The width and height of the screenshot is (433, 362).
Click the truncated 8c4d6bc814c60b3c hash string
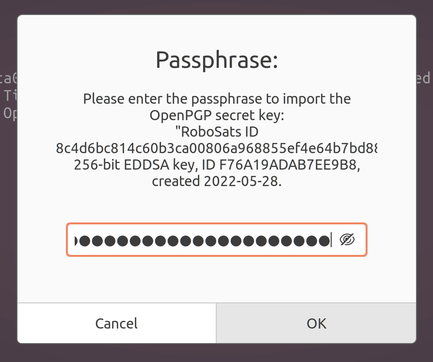pyautogui.click(x=216, y=148)
